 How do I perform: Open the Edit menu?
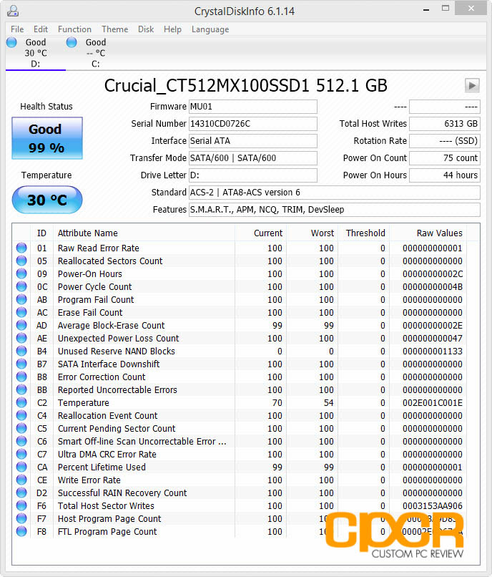pos(41,29)
